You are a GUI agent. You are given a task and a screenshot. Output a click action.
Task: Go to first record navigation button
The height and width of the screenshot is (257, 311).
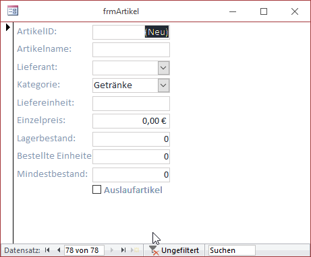click(47, 250)
